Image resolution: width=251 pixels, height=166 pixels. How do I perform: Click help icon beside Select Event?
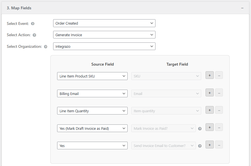[33, 24]
